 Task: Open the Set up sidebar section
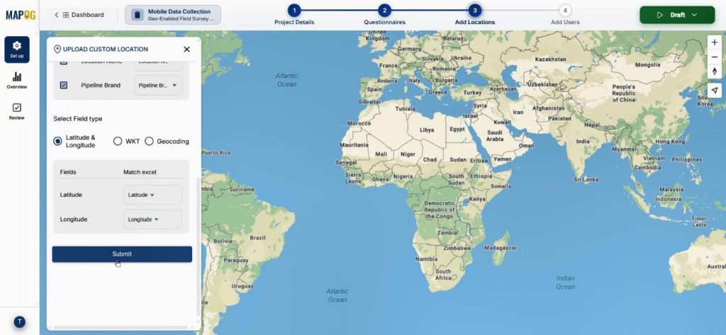[x=17, y=50]
